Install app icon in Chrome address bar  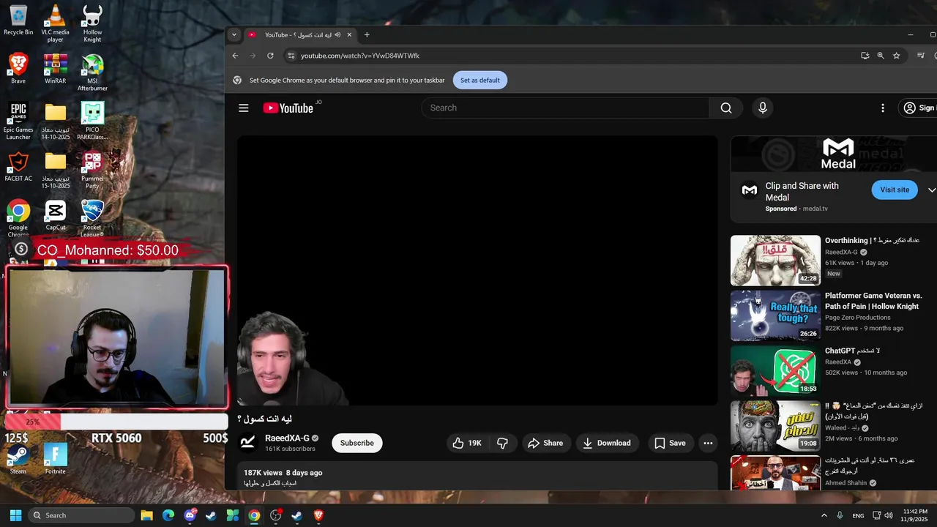pyautogui.click(x=865, y=56)
